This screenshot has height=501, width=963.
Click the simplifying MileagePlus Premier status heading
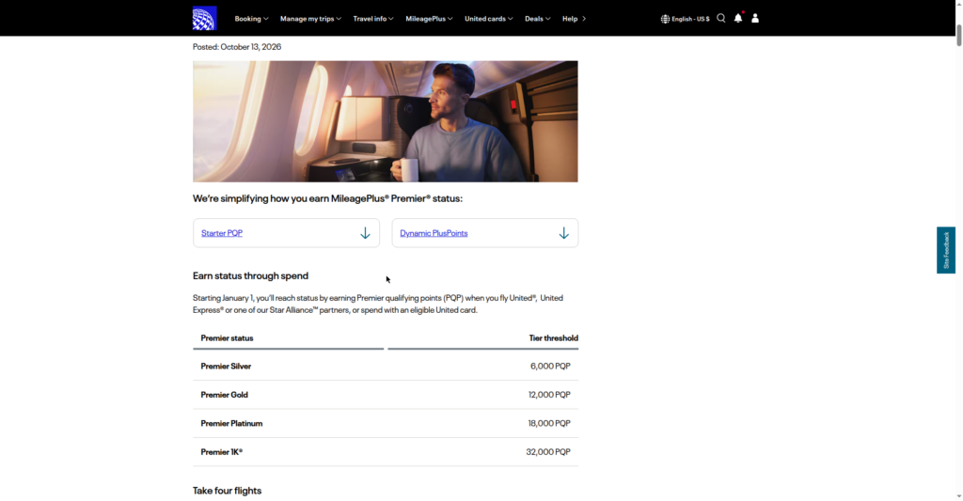pyautogui.click(x=327, y=199)
